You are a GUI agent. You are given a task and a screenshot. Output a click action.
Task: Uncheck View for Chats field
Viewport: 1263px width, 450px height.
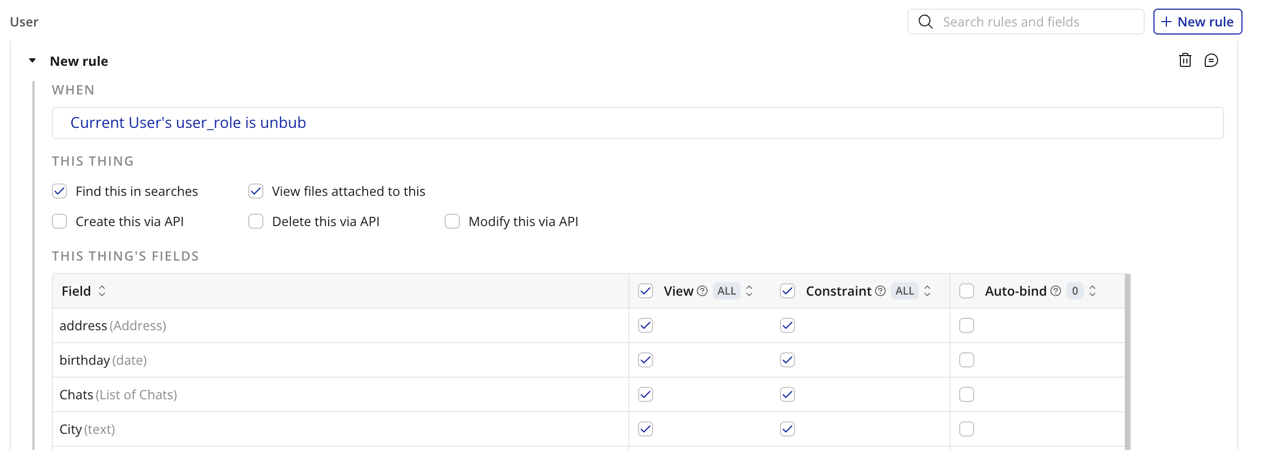point(646,394)
